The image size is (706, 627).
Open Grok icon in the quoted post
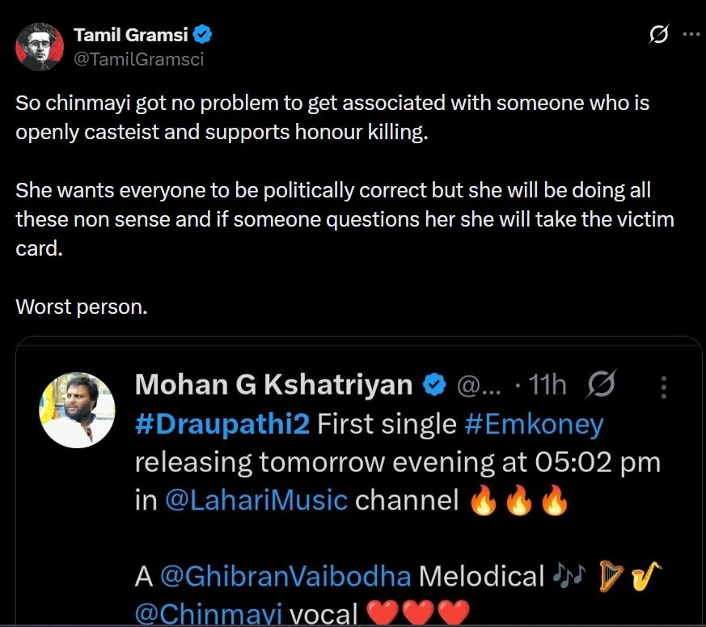[x=601, y=384]
